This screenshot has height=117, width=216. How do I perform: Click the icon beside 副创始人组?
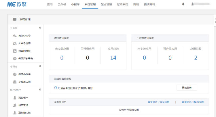point(15,113)
